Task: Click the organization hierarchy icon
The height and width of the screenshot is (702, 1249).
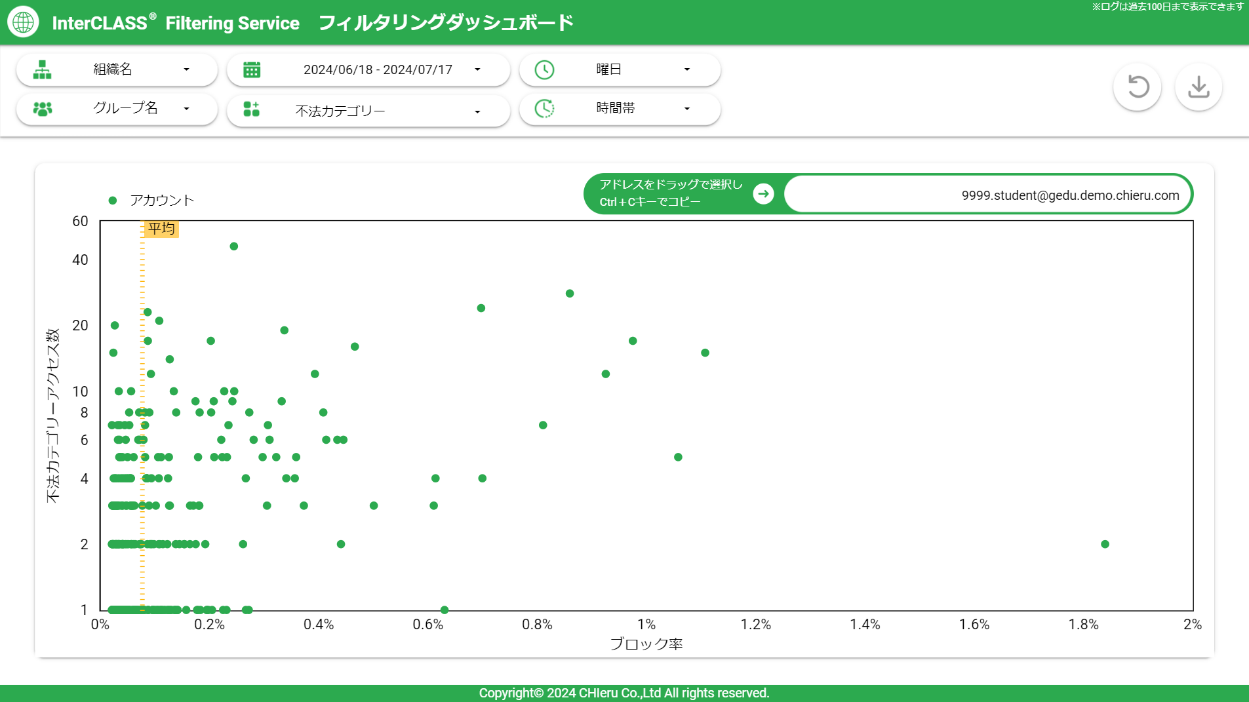Action: pyautogui.click(x=42, y=69)
